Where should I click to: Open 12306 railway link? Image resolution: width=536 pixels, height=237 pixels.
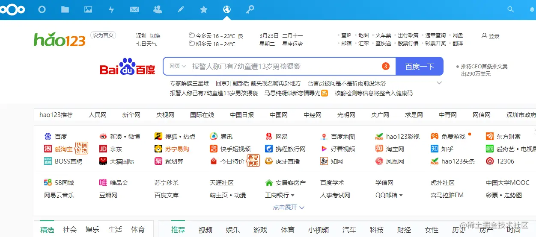point(500,161)
